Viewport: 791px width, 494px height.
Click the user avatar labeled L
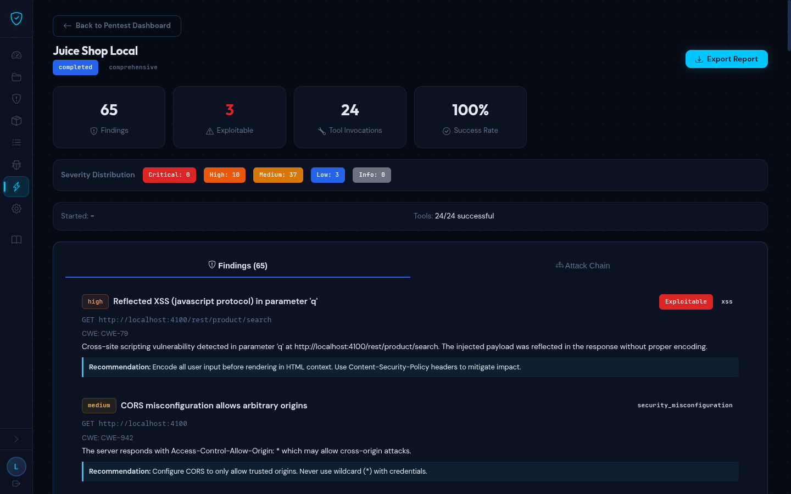[x=16, y=467]
